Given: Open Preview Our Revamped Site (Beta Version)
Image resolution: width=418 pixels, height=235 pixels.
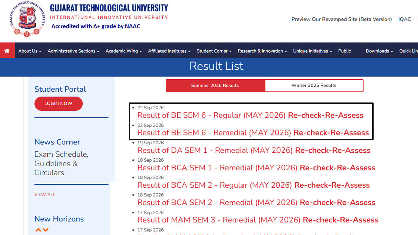Looking at the screenshot, I should tap(342, 19).
